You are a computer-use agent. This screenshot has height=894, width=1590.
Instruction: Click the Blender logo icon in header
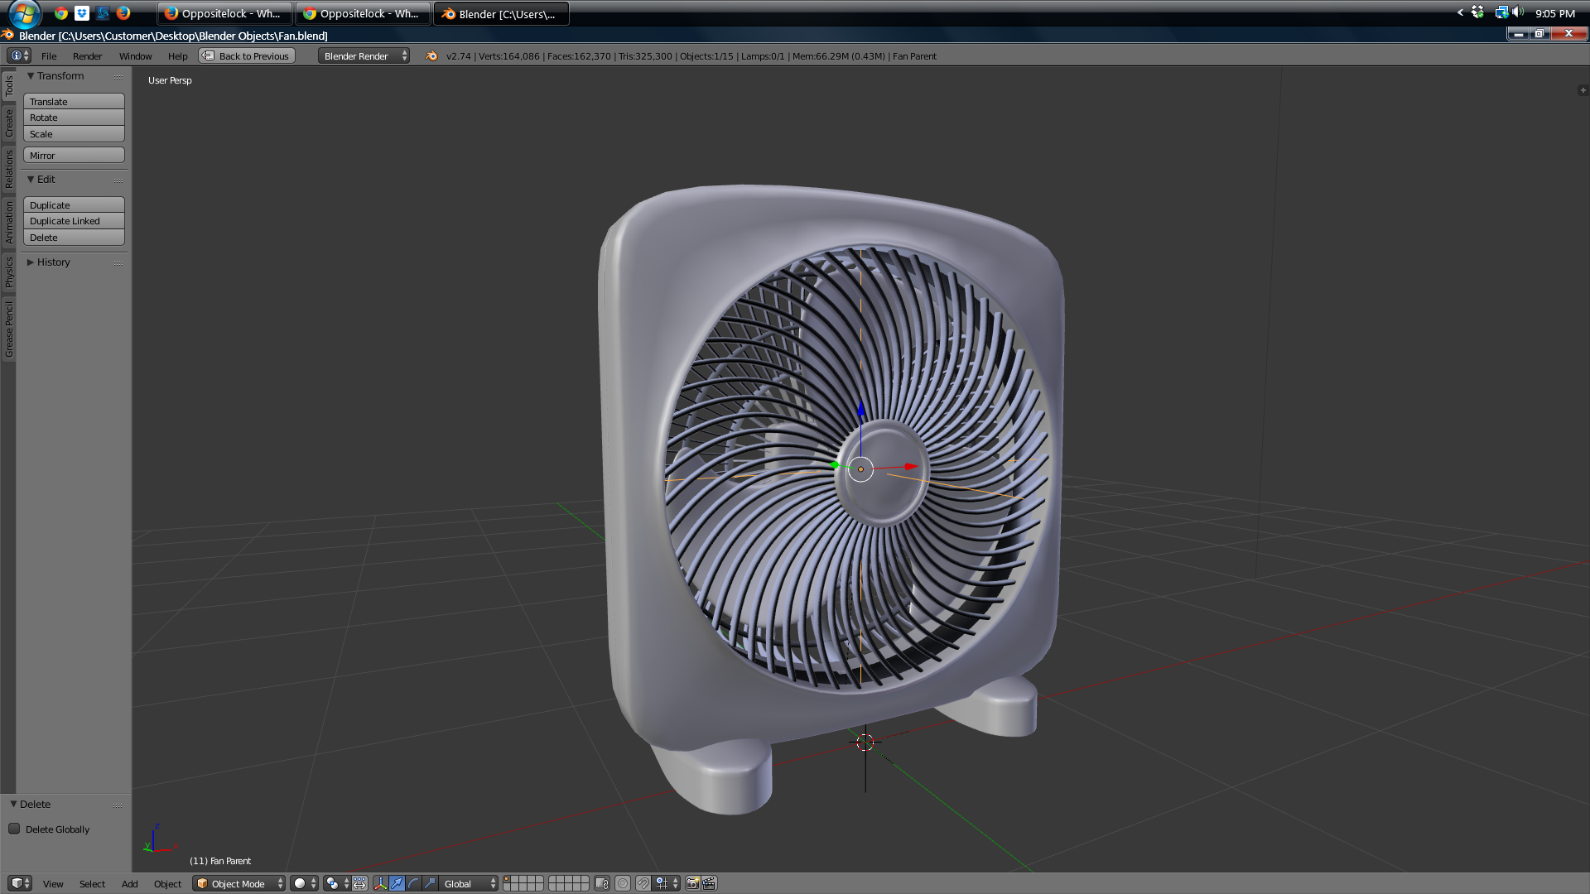coord(431,55)
